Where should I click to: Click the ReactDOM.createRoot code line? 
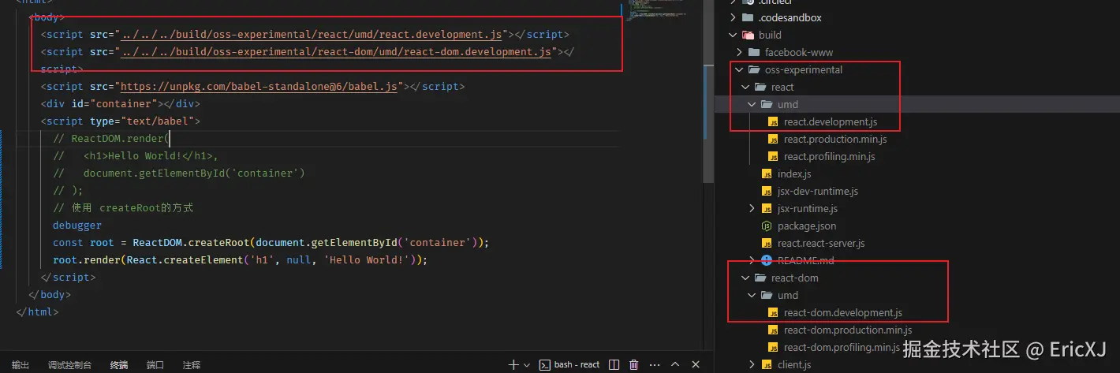pos(271,243)
